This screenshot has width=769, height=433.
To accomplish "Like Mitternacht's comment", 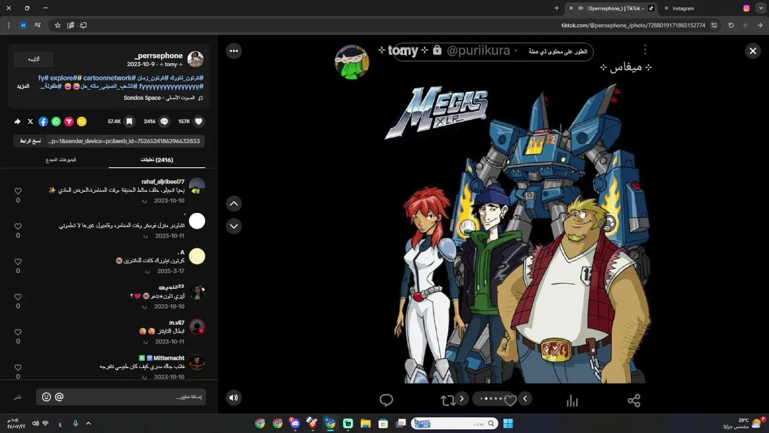I will 18,367.
